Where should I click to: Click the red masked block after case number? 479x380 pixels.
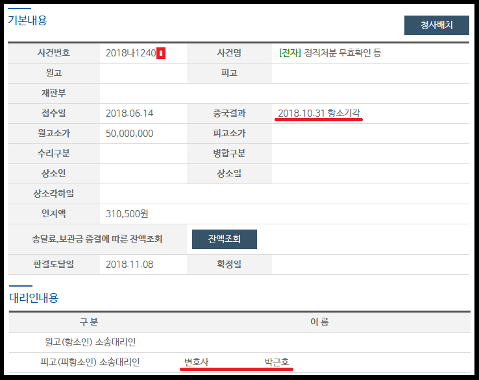[161, 53]
